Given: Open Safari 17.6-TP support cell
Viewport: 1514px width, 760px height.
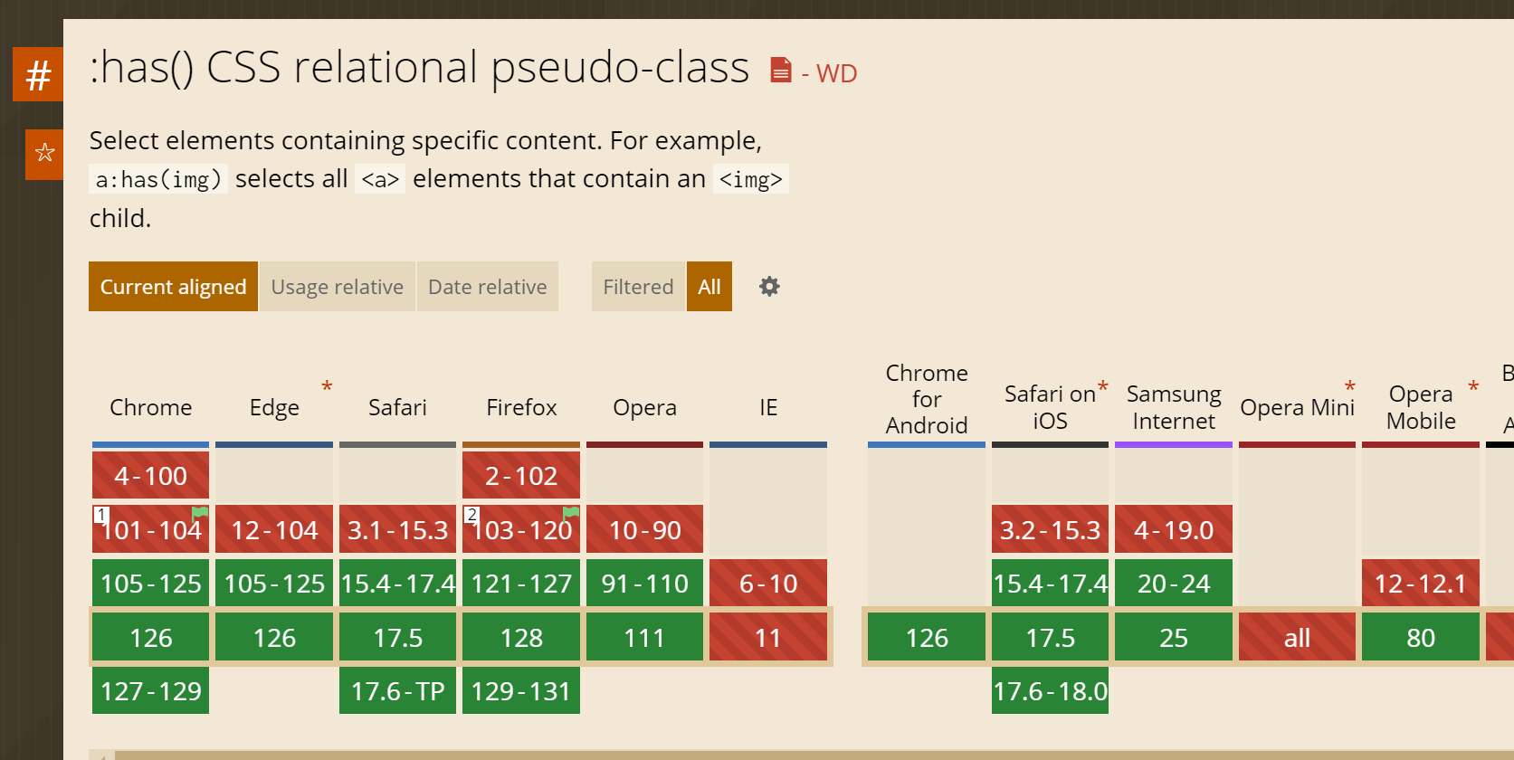Looking at the screenshot, I should 397,691.
